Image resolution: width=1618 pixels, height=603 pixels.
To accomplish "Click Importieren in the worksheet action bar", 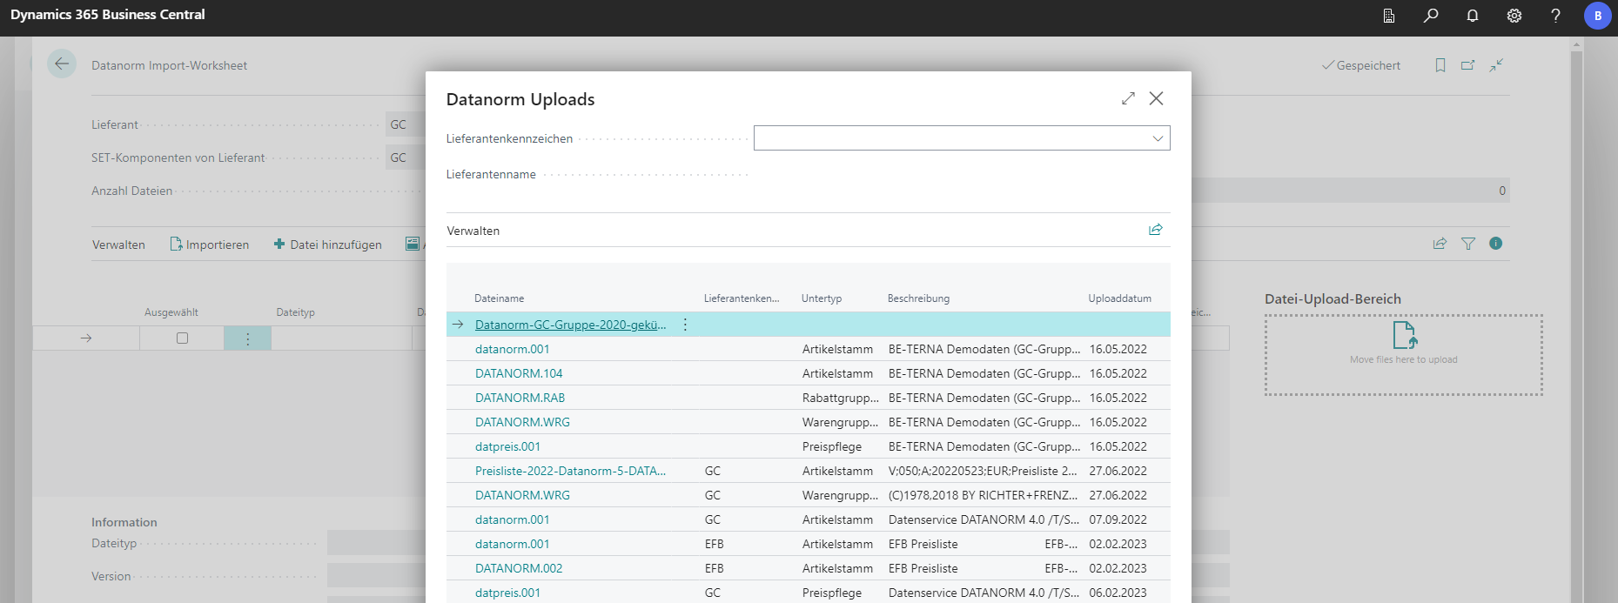I will click(x=210, y=245).
